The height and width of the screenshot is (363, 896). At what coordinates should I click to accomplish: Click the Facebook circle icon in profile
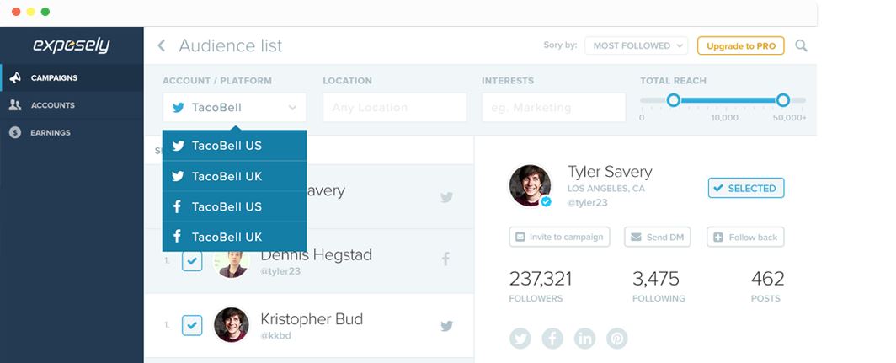552,339
